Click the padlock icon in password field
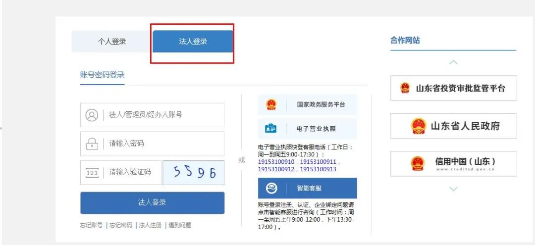 click(x=92, y=144)
